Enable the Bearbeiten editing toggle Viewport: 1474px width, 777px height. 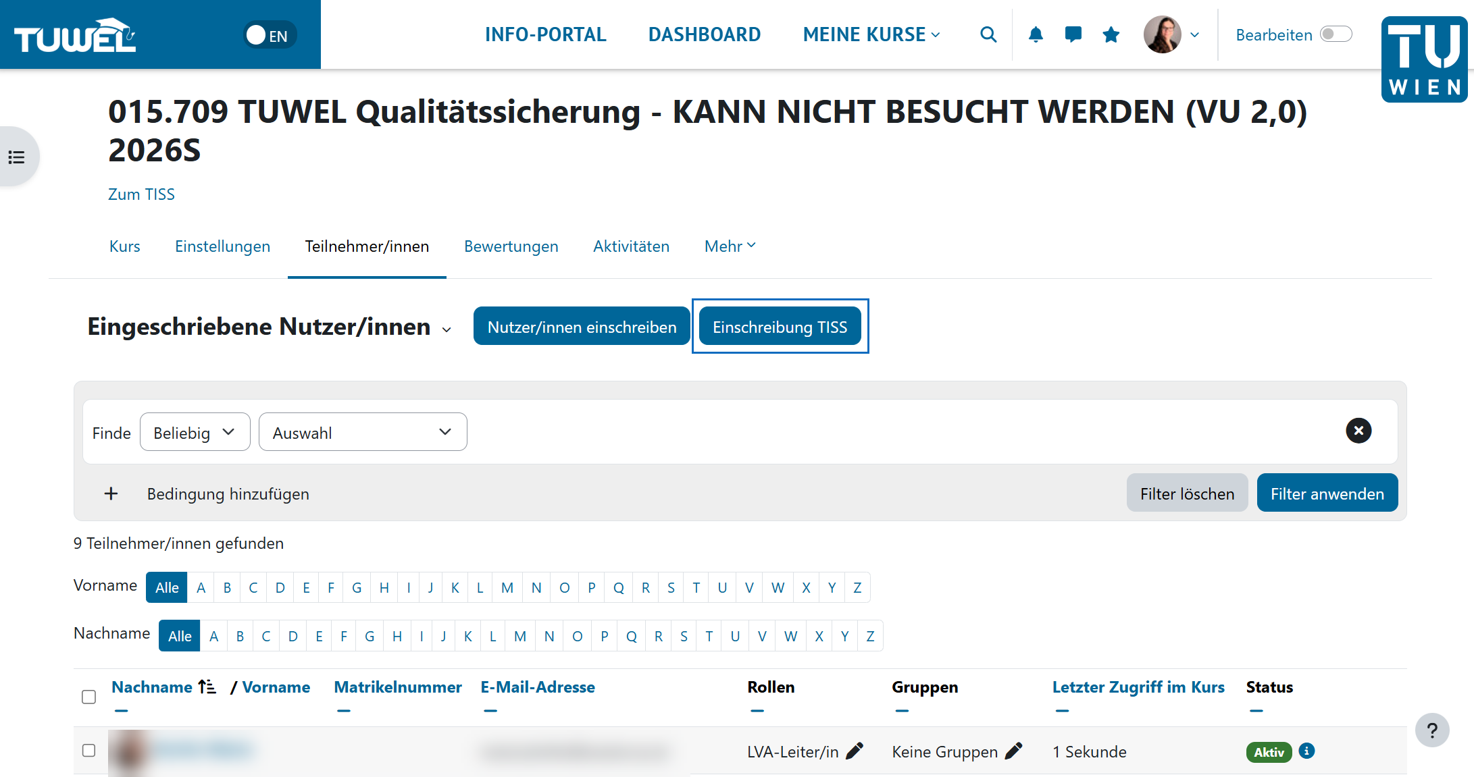point(1336,34)
